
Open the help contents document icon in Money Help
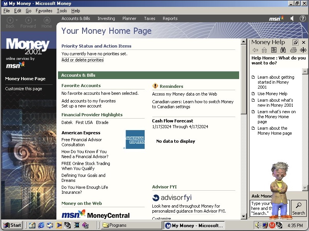(x=273, y=49)
